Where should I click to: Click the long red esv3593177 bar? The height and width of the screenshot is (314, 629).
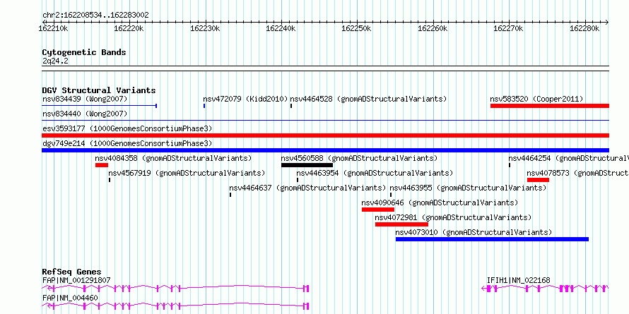coord(325,135)
